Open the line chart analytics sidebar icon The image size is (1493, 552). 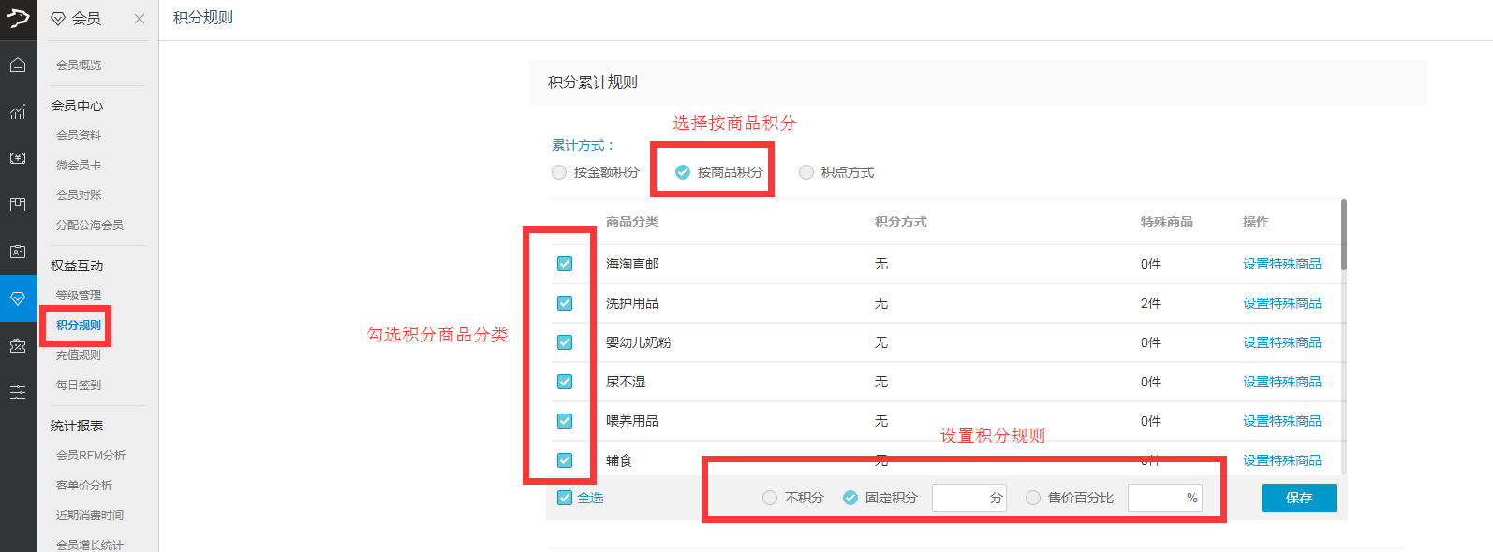coord(18,111)
